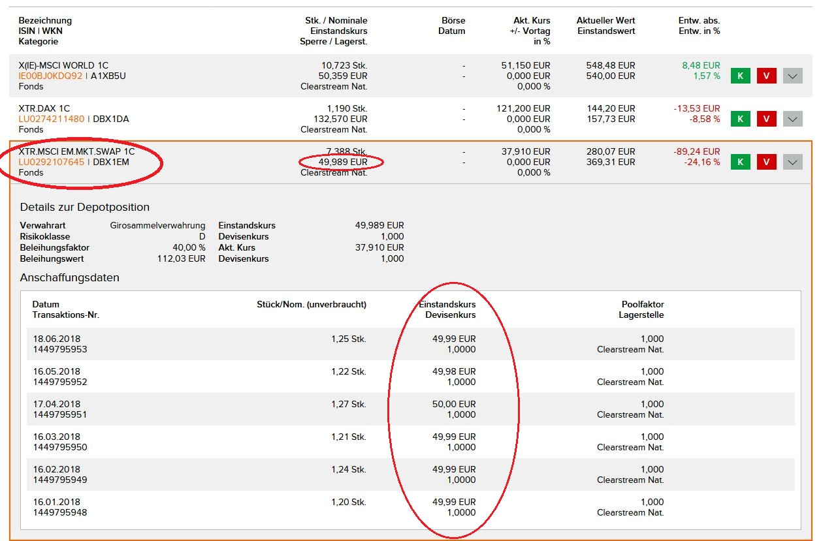This screenshot has width=821, height=541.
Task: Click Anschaffungsdaten heading
Action: tap(70, 278)
